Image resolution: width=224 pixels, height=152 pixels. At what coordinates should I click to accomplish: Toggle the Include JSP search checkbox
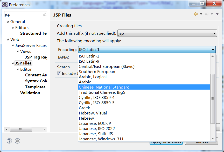point(59,73)
